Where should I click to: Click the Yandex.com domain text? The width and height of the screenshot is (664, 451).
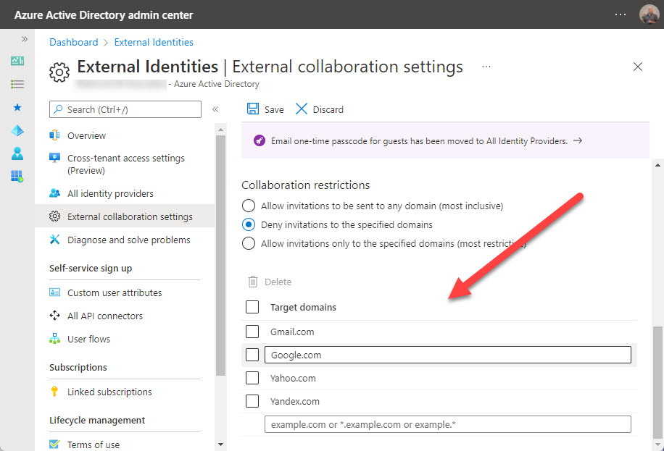295,402
